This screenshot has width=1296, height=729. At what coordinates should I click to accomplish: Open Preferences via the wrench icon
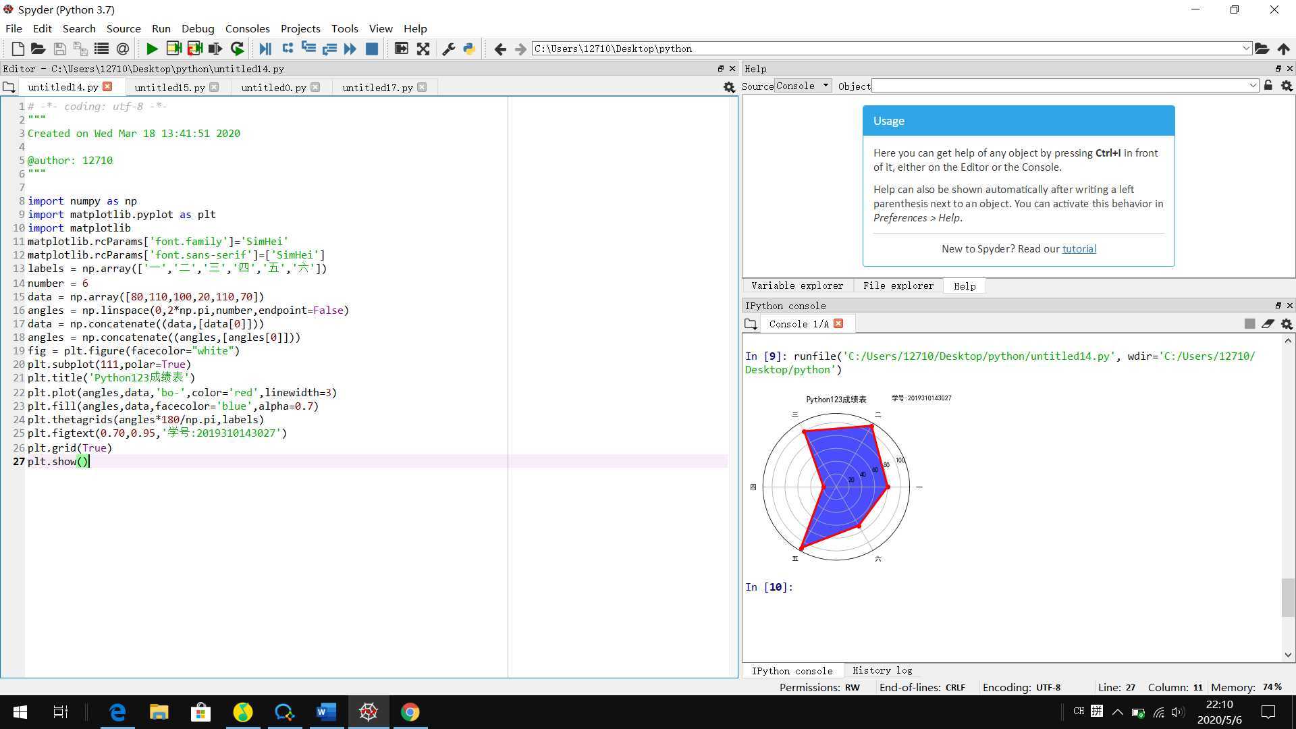448,49
